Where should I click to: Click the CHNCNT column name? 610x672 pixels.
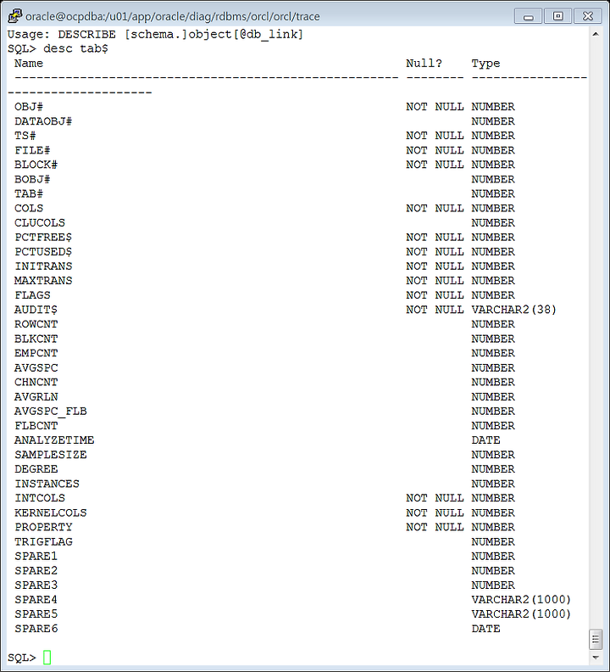[36, 383]
